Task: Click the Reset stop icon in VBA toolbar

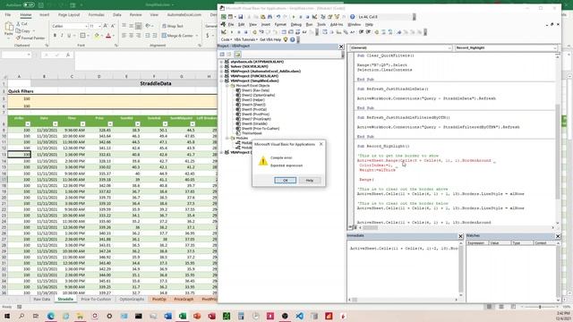Action: pos(307,17)
